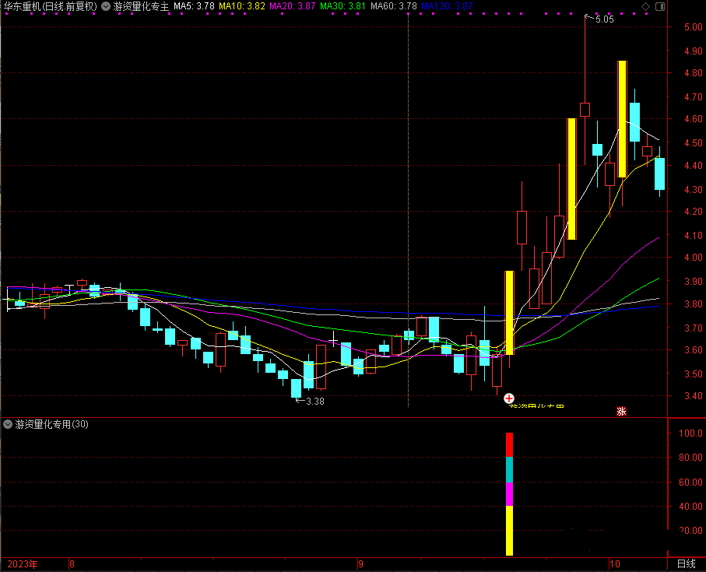Click the diamond icon at top right
Viewport: 706px width, 572px height.
pos(645,6)
